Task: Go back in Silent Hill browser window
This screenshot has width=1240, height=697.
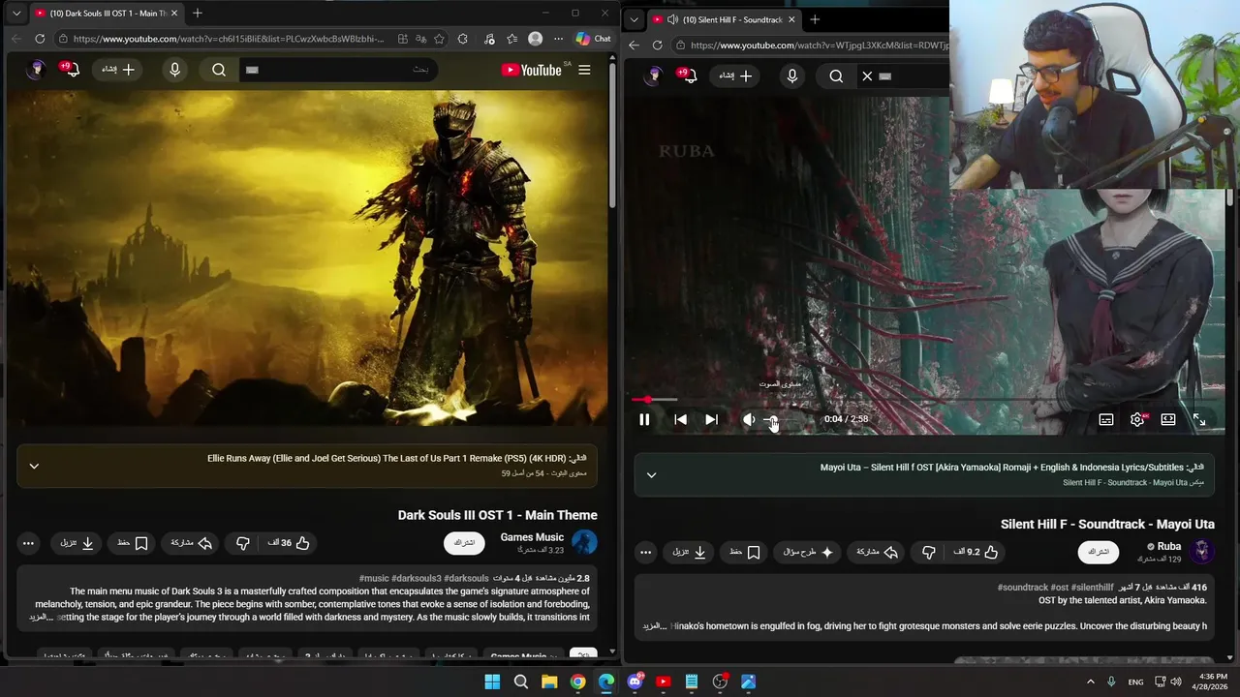Action: click(x=634, y=45)
